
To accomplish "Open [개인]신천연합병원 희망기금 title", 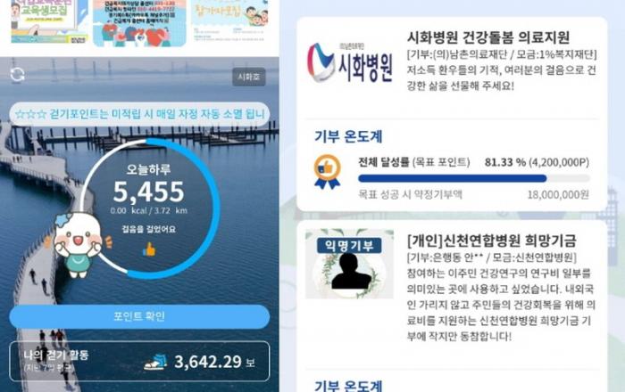I will pos(491,241).
